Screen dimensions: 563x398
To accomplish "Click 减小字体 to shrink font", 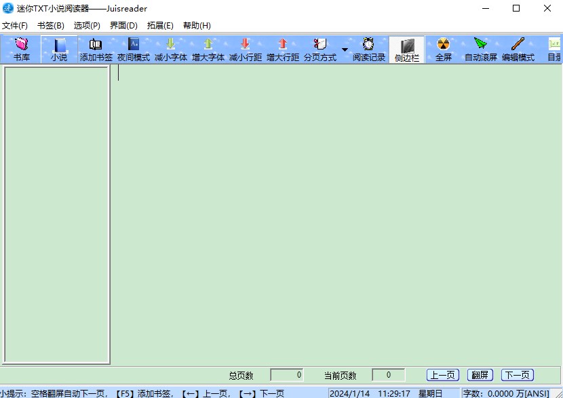I will click(x=171, y=49).
